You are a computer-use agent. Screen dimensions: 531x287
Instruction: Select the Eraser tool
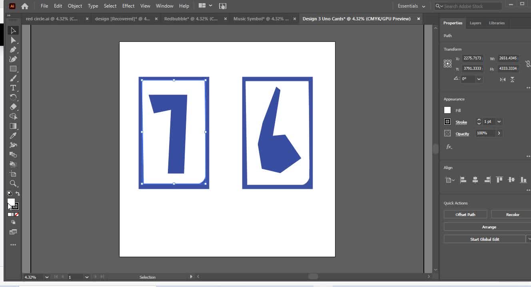[x=13, y=107]
